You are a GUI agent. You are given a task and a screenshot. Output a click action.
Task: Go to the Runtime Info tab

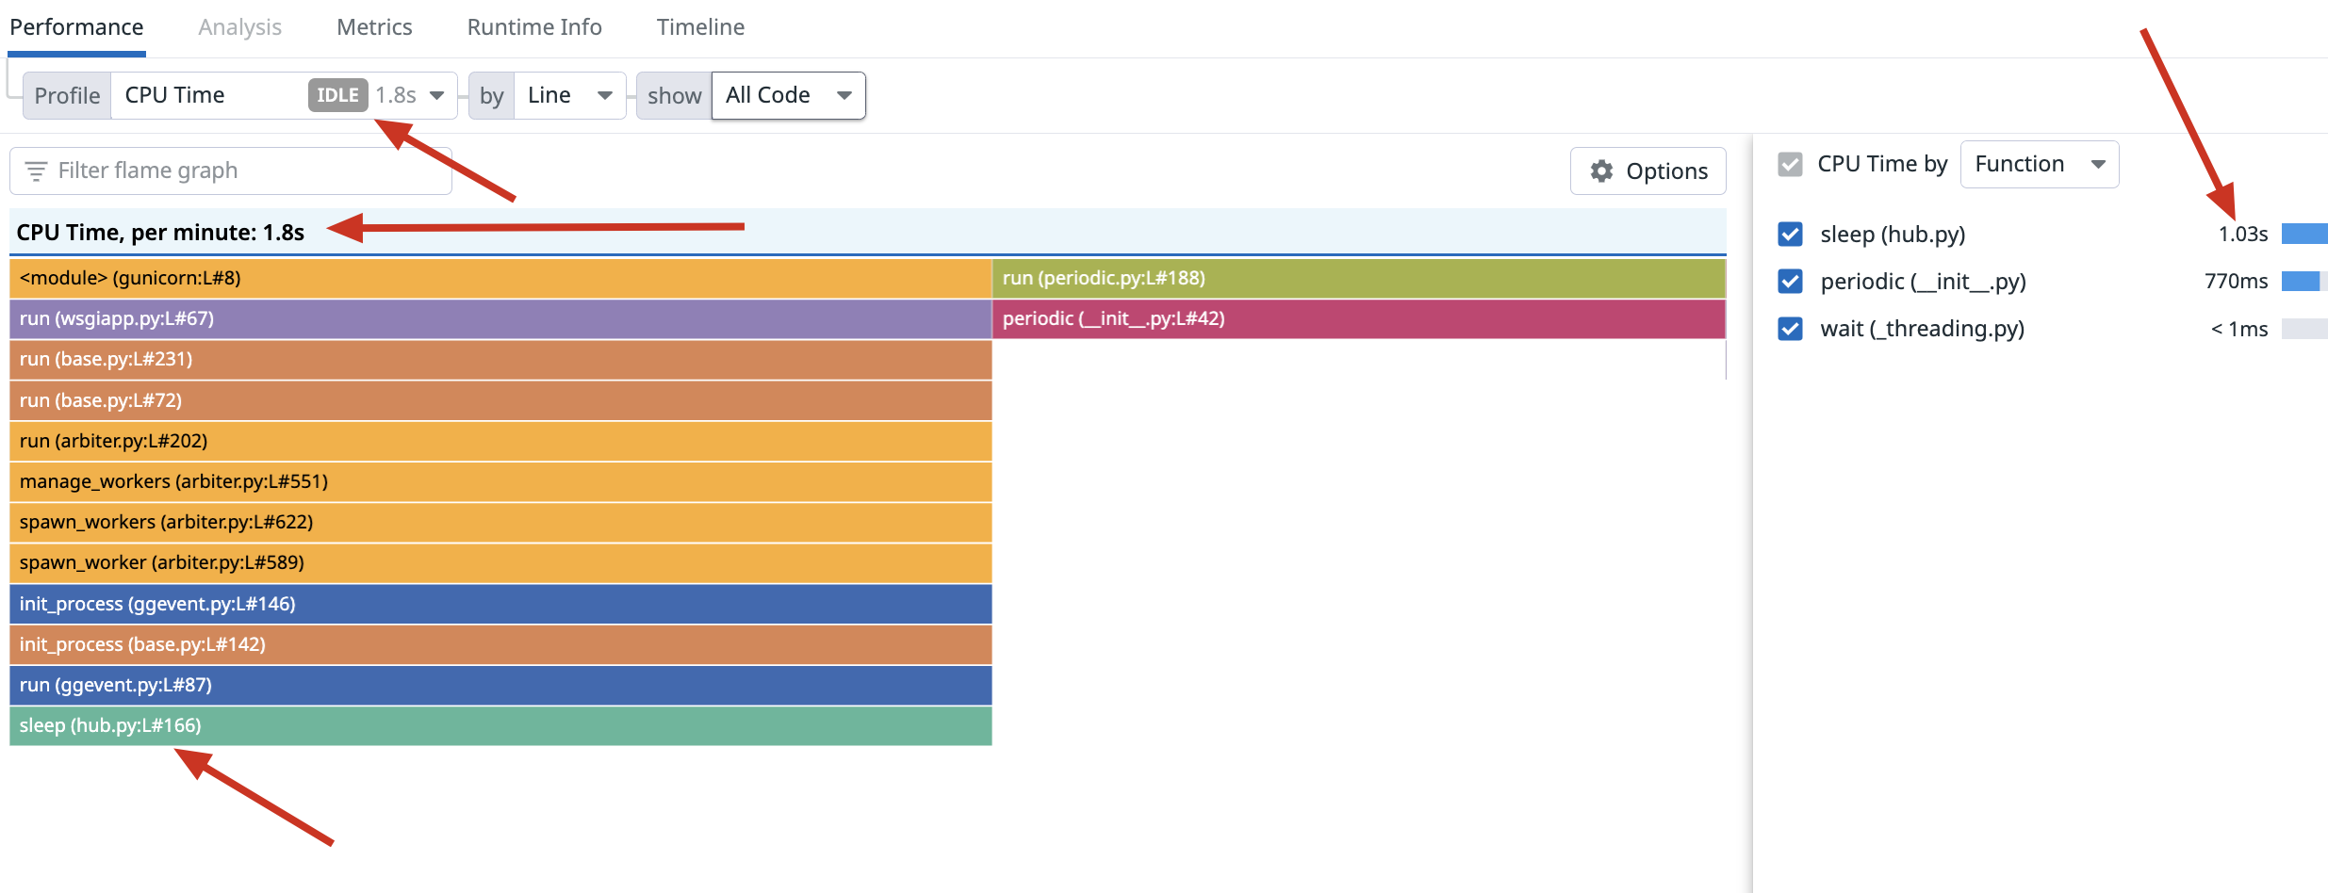[534, 27]
